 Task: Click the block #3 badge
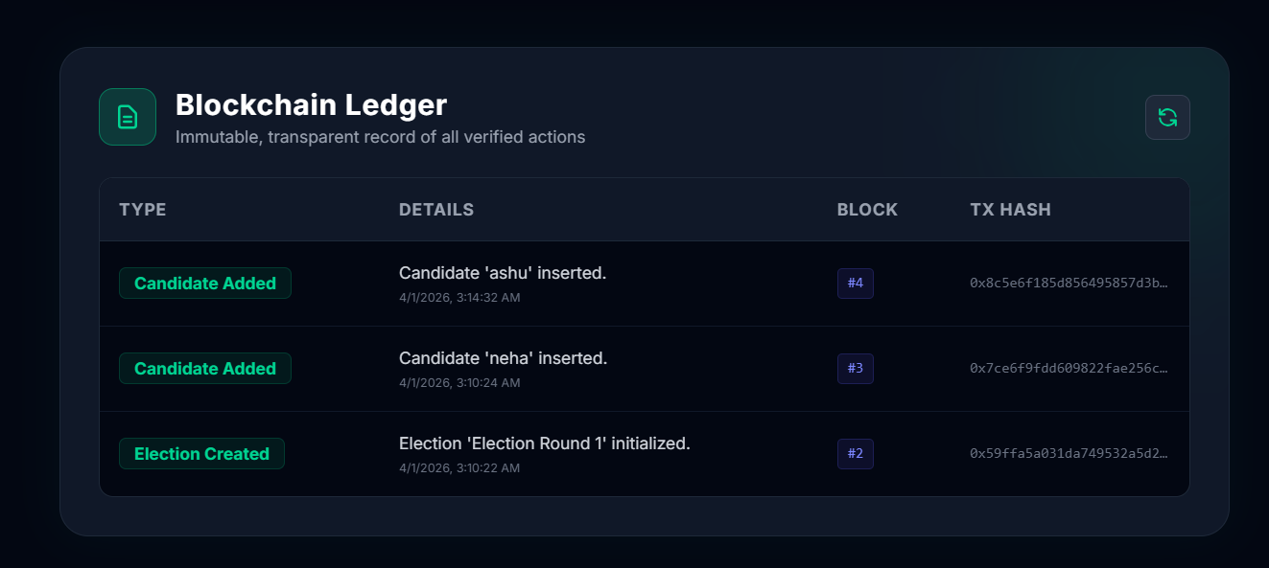(855, 369)
